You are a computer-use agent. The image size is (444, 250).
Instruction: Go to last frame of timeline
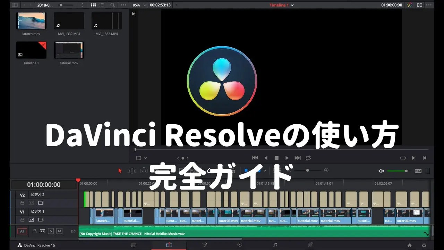click(x=298, y=158)
